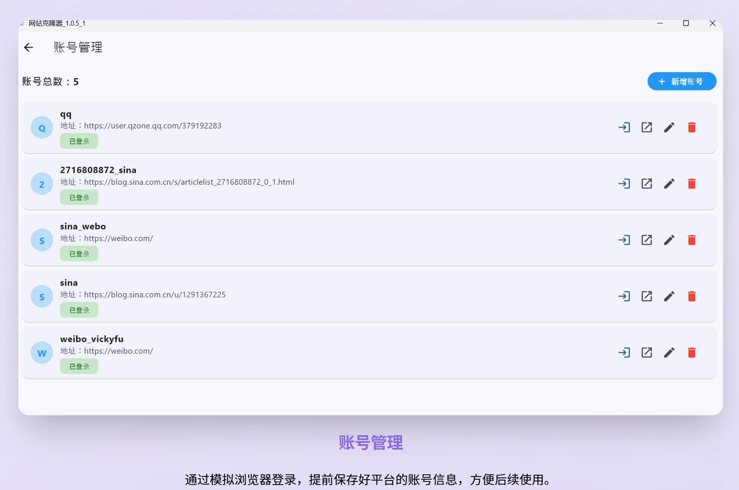
Task: Click the 账号管理 page title
Action: [78, 47]
